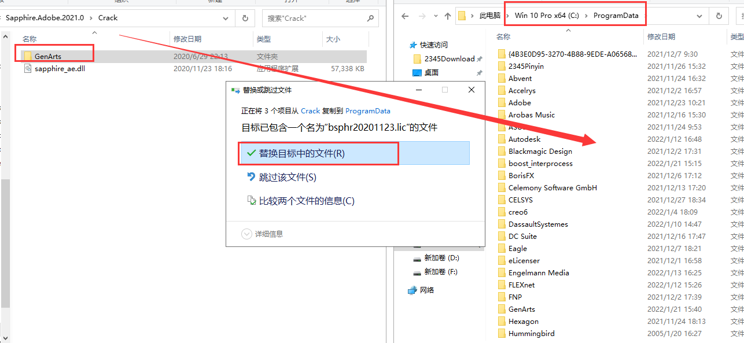744x343 pixels.
Task: Click the Crack window vertical scrollbar thumb
Action: click(x=5, y=243)
